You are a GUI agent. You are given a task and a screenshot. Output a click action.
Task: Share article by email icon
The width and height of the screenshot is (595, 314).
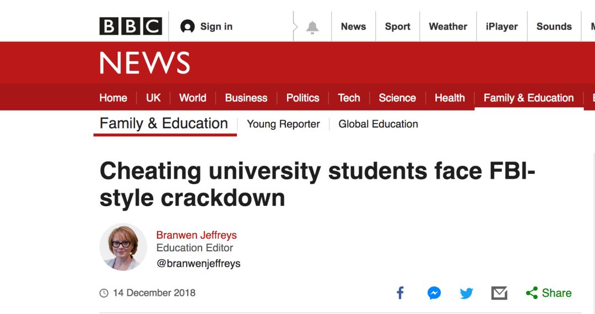tap(499, 293)
